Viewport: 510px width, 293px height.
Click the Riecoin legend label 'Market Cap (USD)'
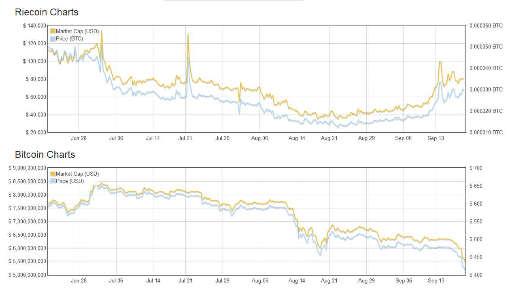[x=77, y=31]
